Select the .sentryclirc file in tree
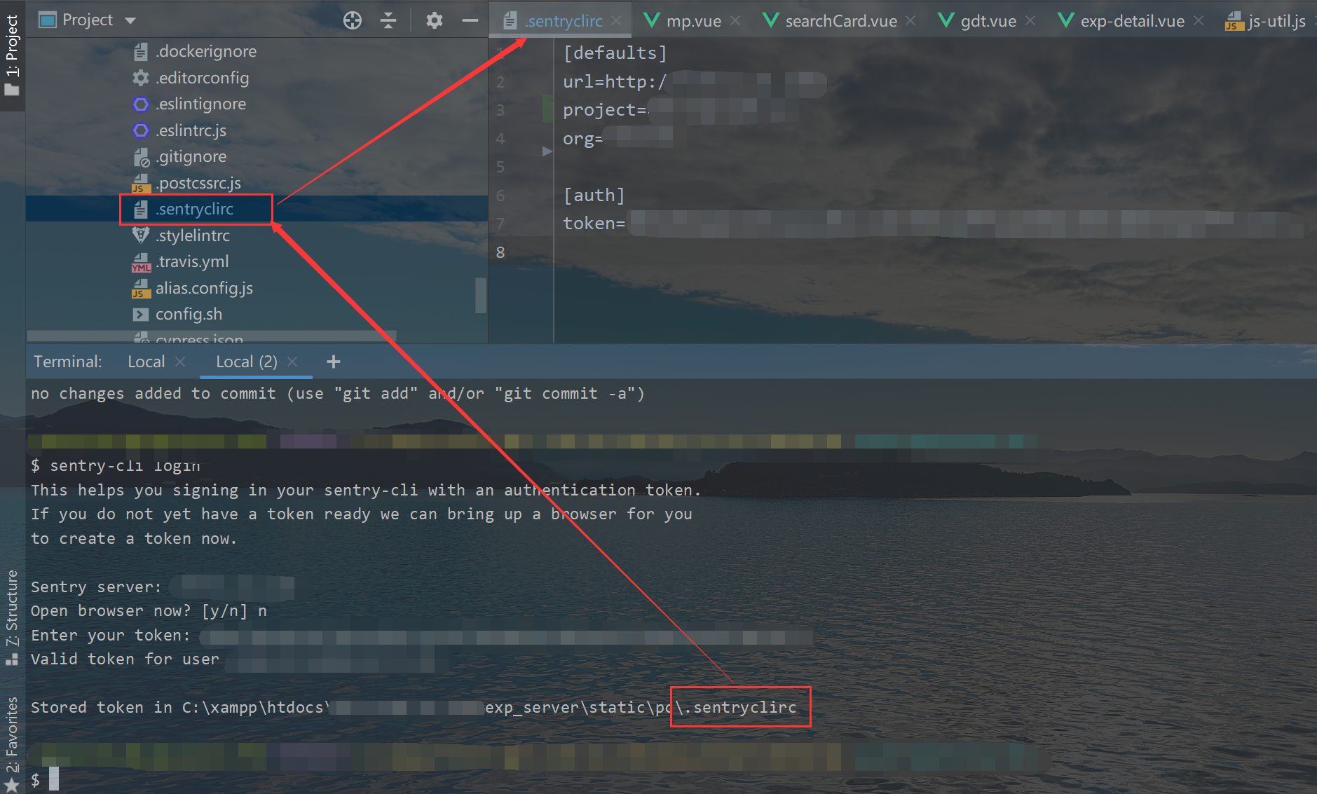The image size is (1317, 794). tap(194, 209)
